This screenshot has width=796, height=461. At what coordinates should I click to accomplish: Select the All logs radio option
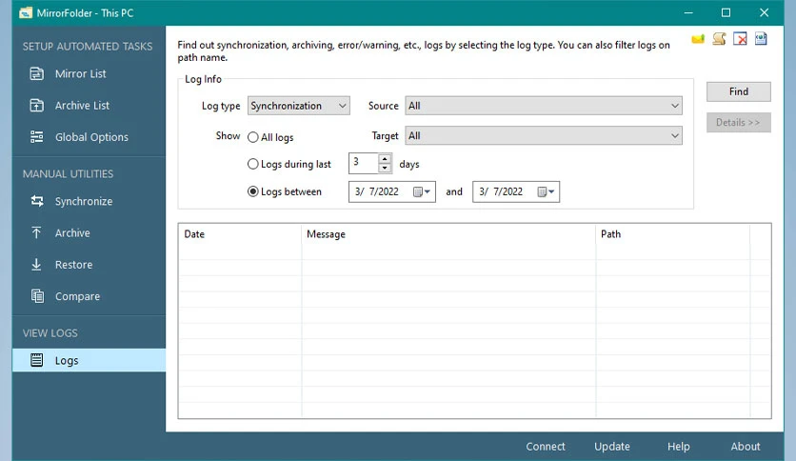(x=253, y=137)
